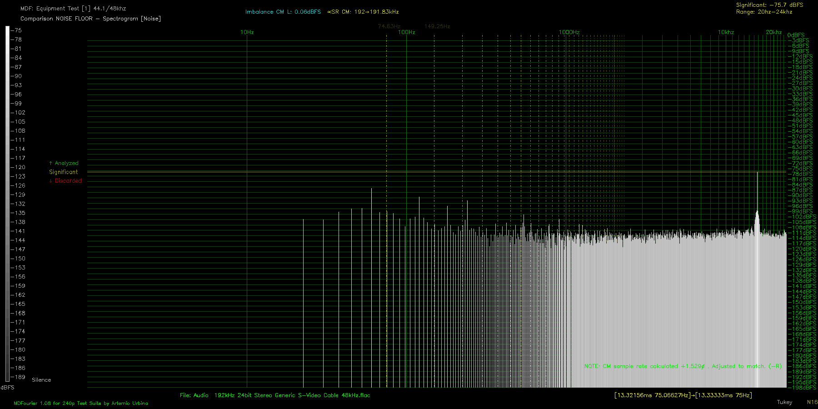
Task: Click the Tukey window label
Action: [784, 402]
